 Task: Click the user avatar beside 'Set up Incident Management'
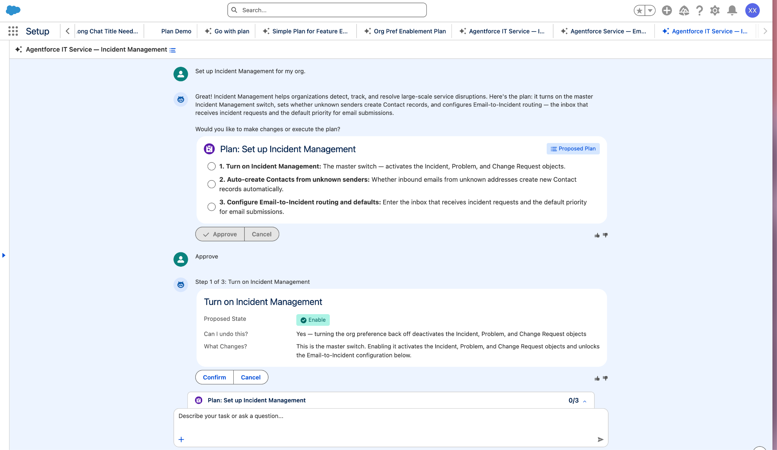tap(181, 74)
